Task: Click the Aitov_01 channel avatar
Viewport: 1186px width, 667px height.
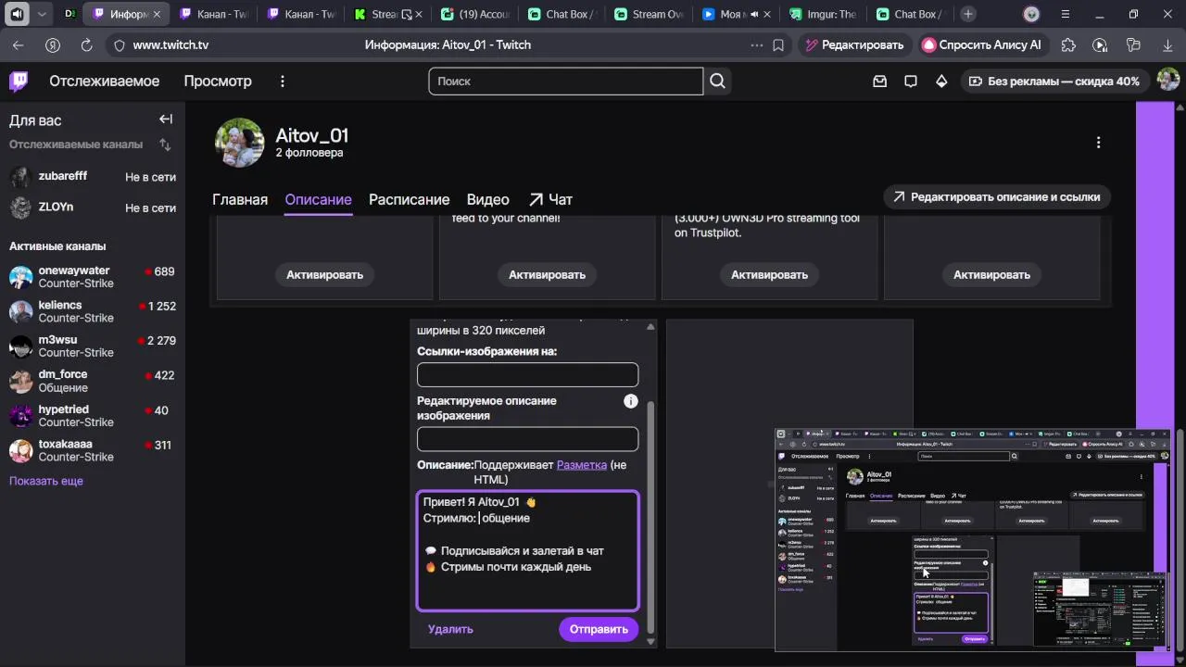Action: coord(240,143)
